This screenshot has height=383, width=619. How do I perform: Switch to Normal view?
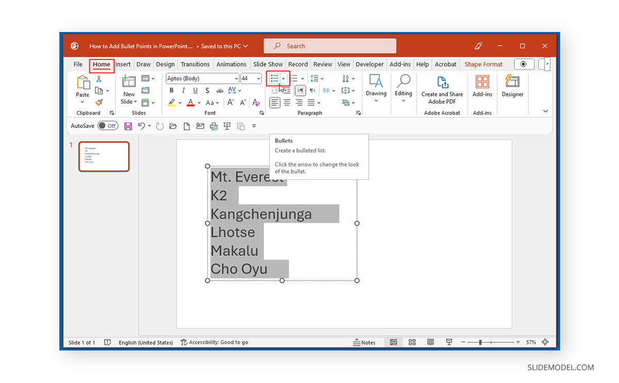(394, 342)
